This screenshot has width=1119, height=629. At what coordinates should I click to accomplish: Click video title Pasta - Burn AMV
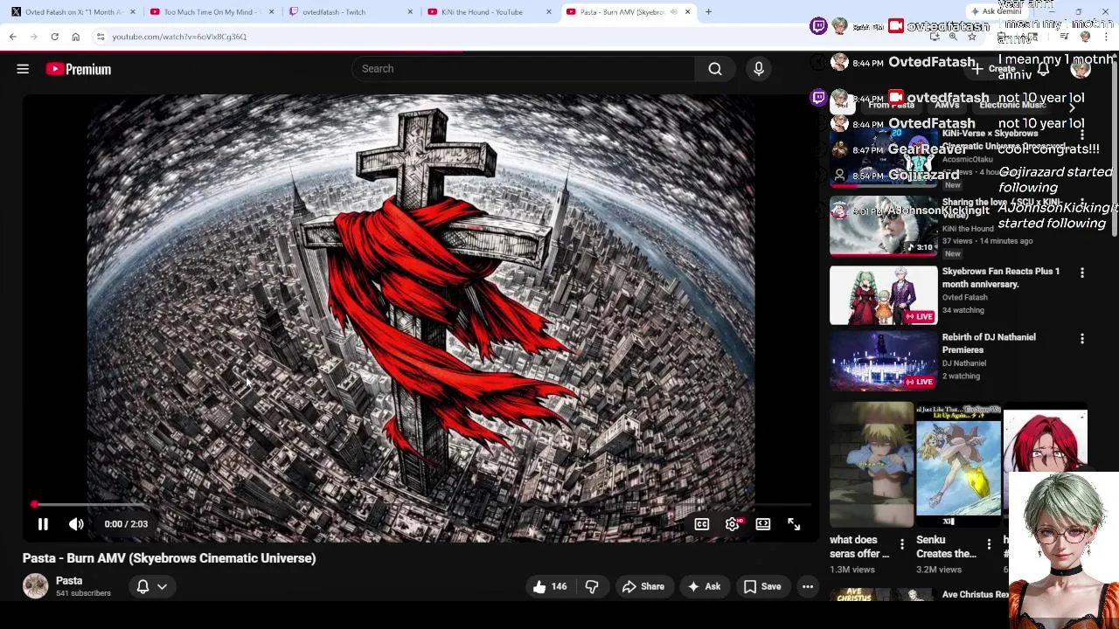click(169, 558)
